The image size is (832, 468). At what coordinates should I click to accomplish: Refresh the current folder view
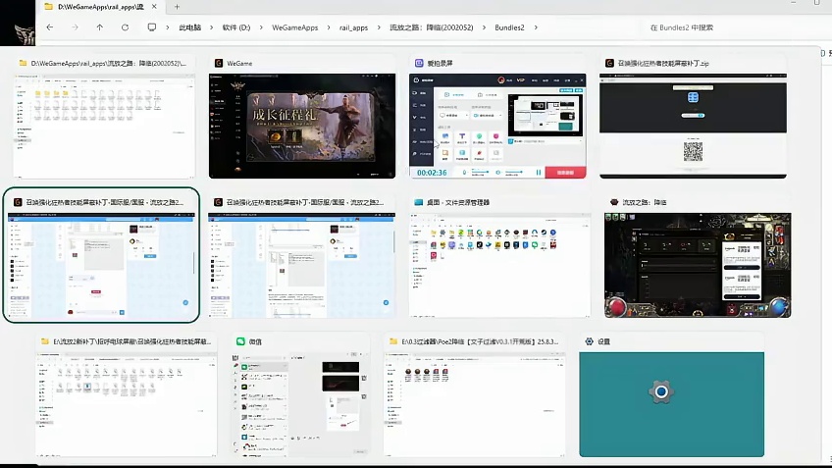(x=125, y=27)
